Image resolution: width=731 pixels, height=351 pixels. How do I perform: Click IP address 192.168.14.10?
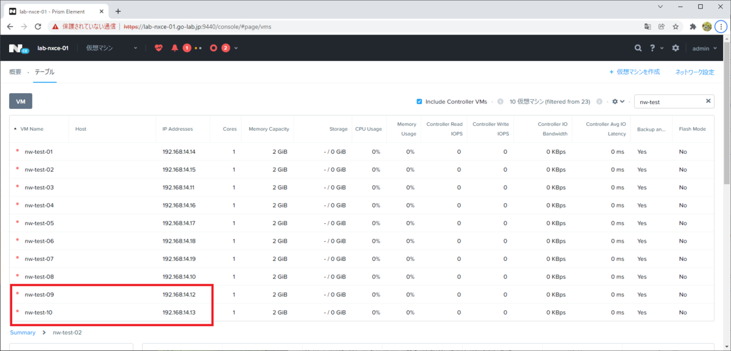point(178,277)
